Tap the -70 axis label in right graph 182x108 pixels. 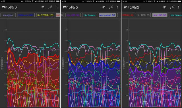click(x=127, y=74)
